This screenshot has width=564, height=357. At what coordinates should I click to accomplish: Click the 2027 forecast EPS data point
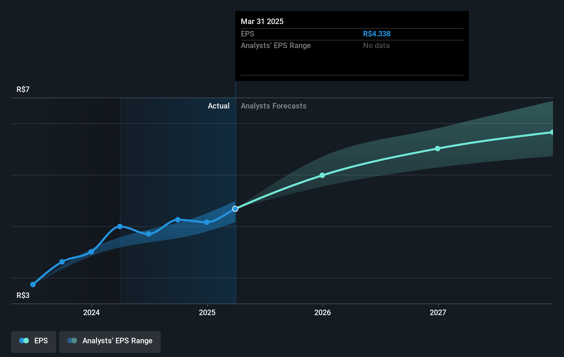[x=438, y=149]
